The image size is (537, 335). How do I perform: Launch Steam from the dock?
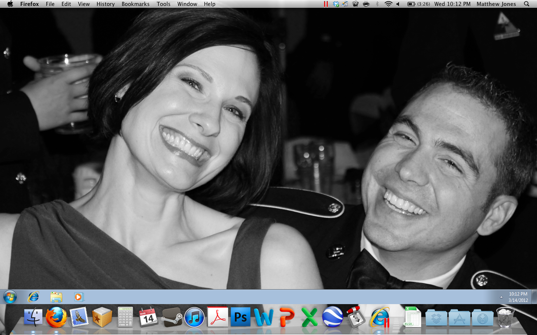(x=172, y=318)
